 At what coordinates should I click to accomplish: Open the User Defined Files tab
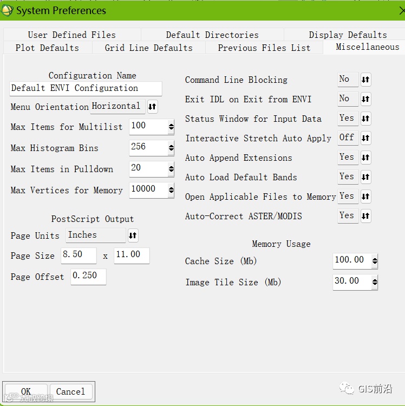pyautogui.click(x=72, y=35)
